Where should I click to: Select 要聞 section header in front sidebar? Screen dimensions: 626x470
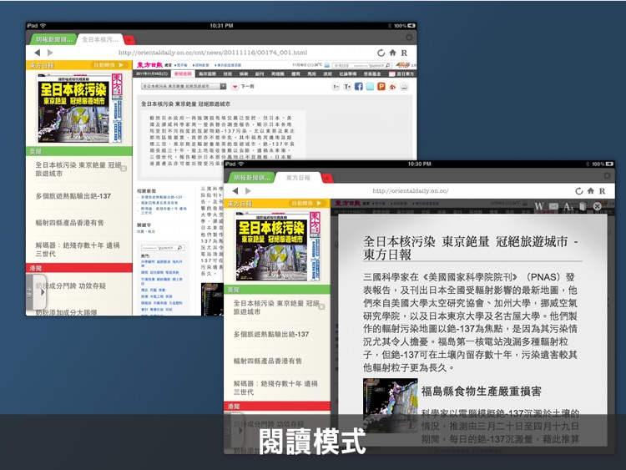tap(277, 290)
